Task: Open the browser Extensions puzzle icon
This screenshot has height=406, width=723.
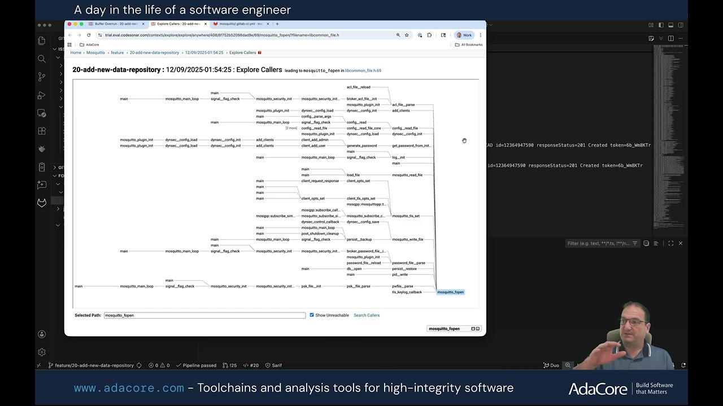Action: (429, 35)
